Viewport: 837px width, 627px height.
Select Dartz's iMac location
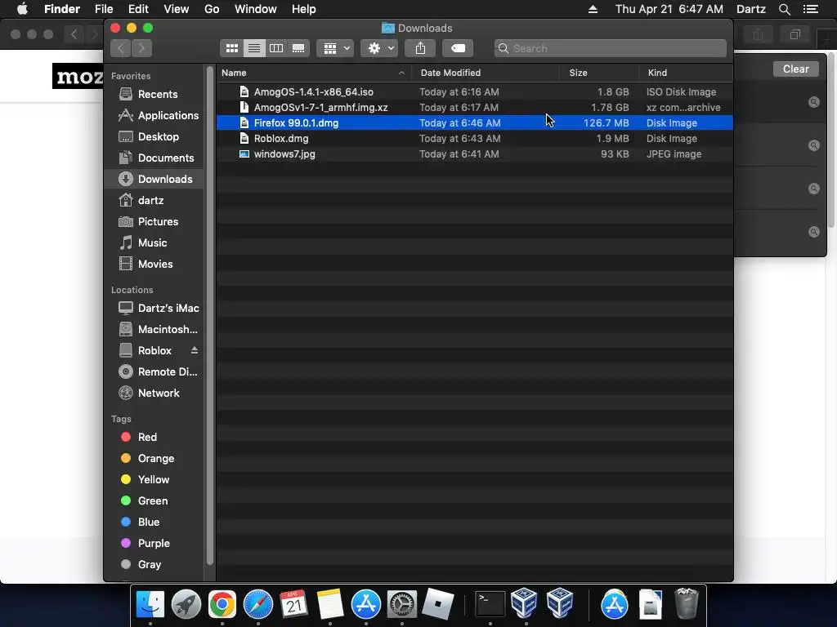(154, 308)
